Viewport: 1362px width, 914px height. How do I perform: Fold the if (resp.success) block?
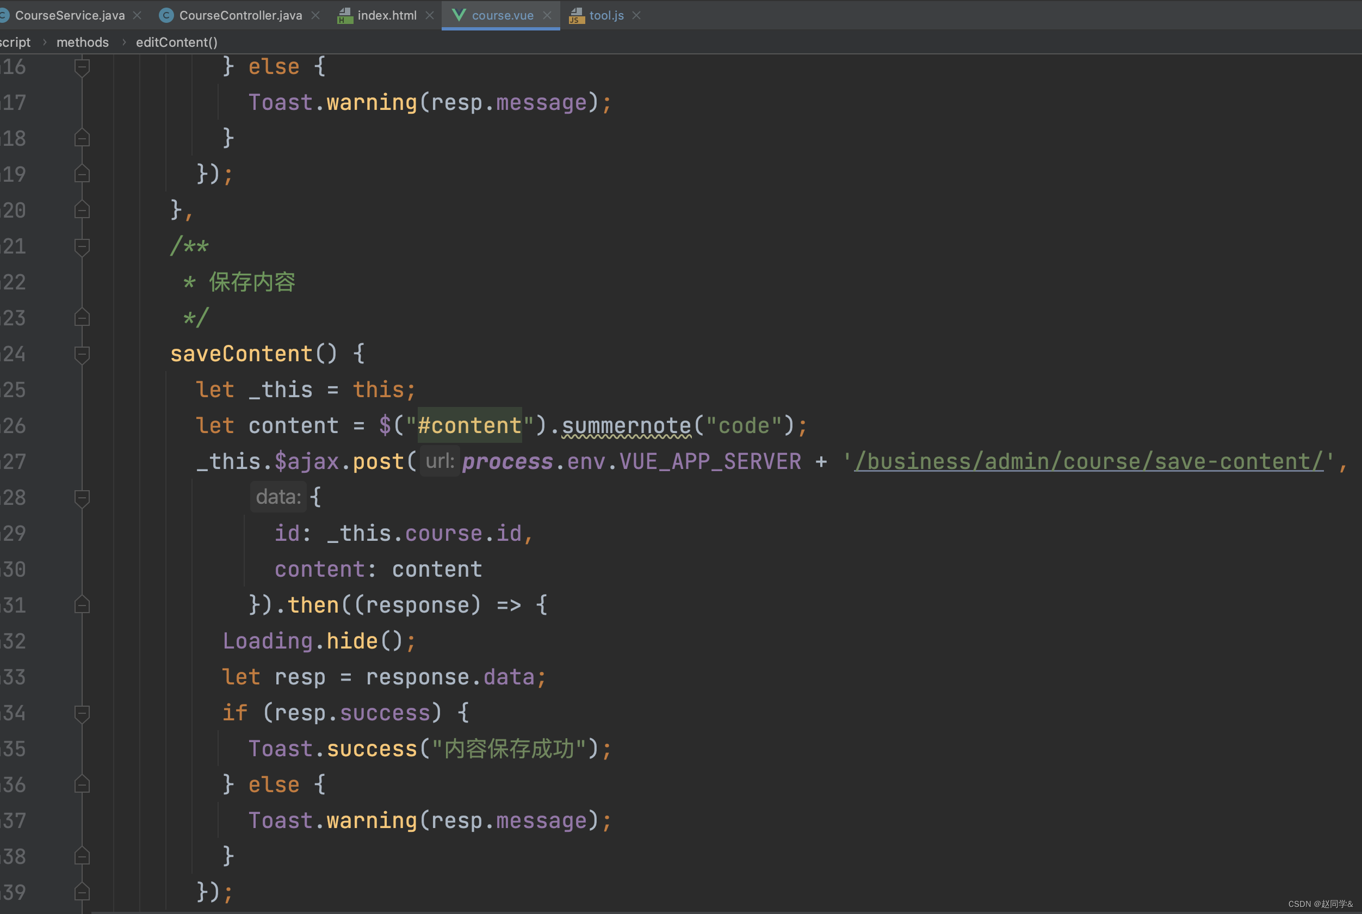coord(82,713)
